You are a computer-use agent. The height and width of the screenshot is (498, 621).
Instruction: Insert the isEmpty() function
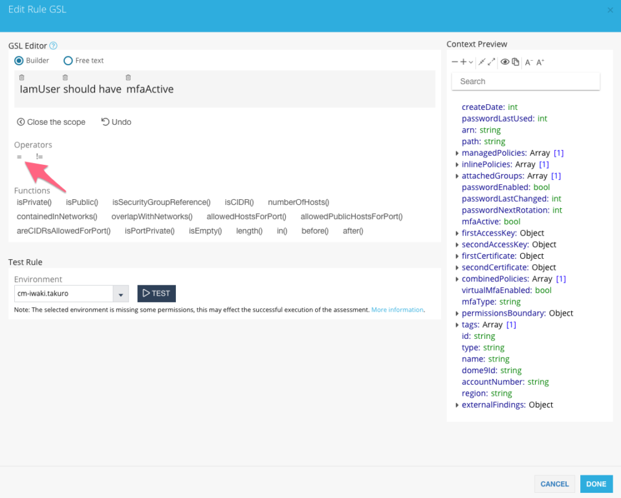[x=205, y=231]
